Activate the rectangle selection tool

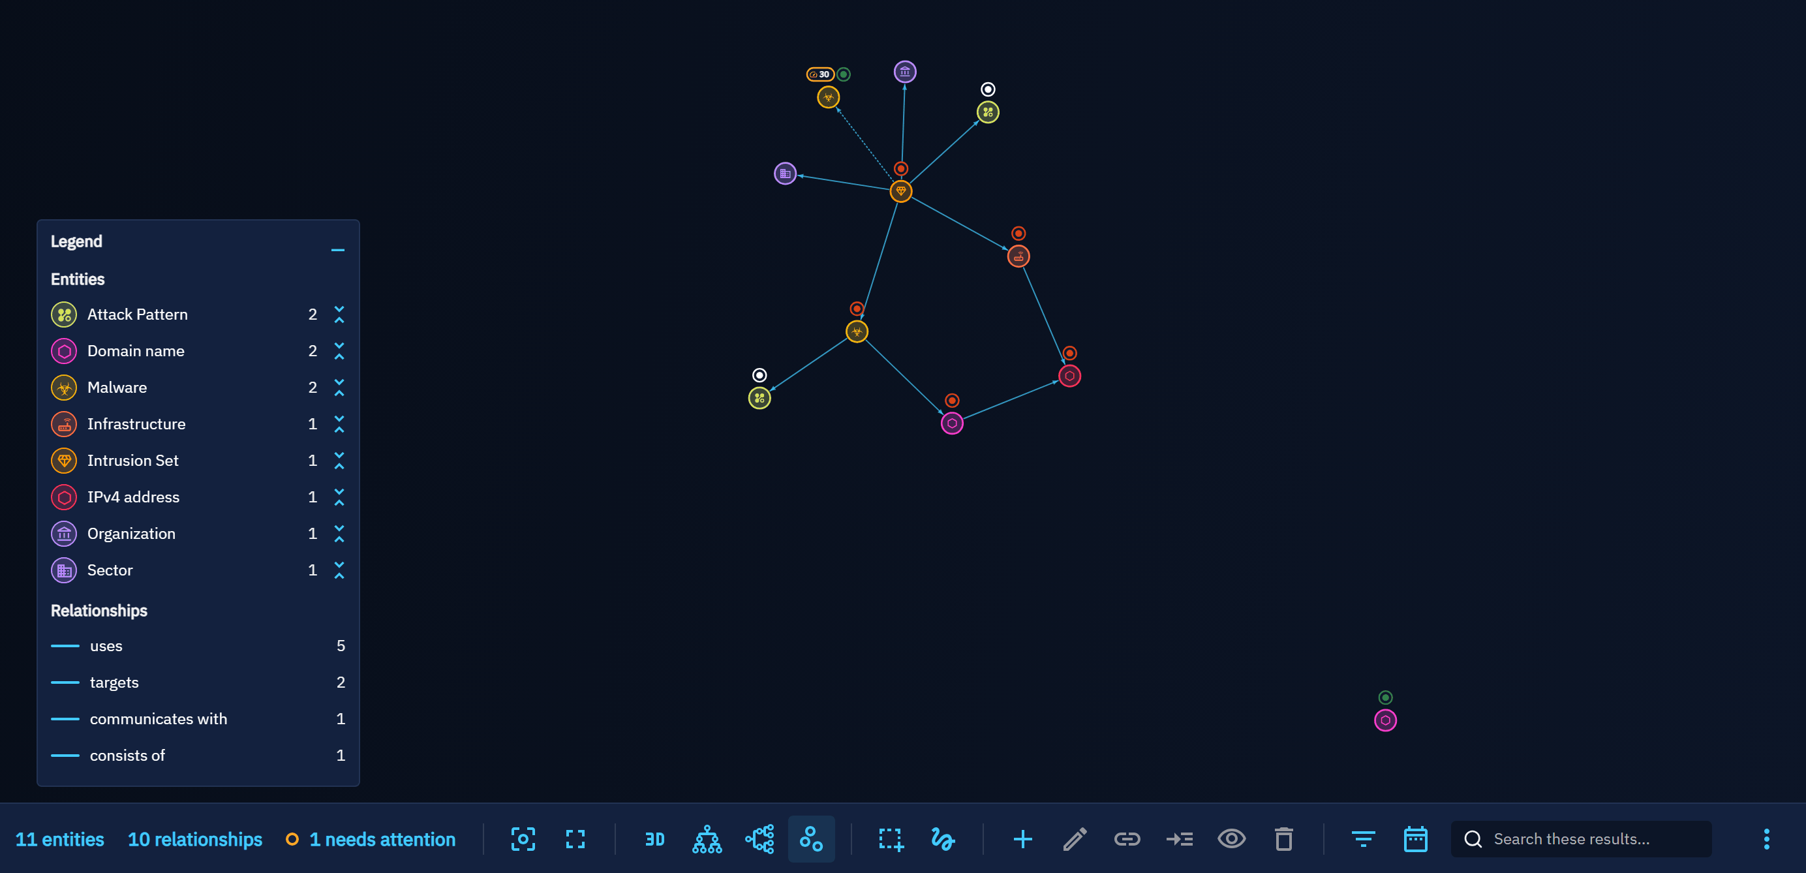pos(891,838)
